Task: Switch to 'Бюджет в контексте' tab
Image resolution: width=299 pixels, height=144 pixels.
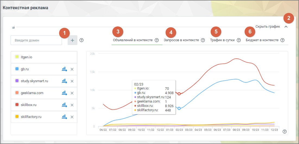Action: (262, 40)
